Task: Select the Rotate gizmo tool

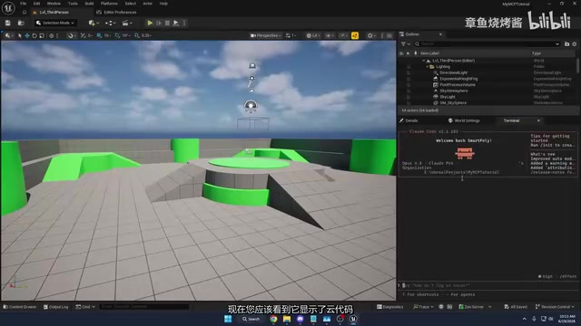Action: 34,36
